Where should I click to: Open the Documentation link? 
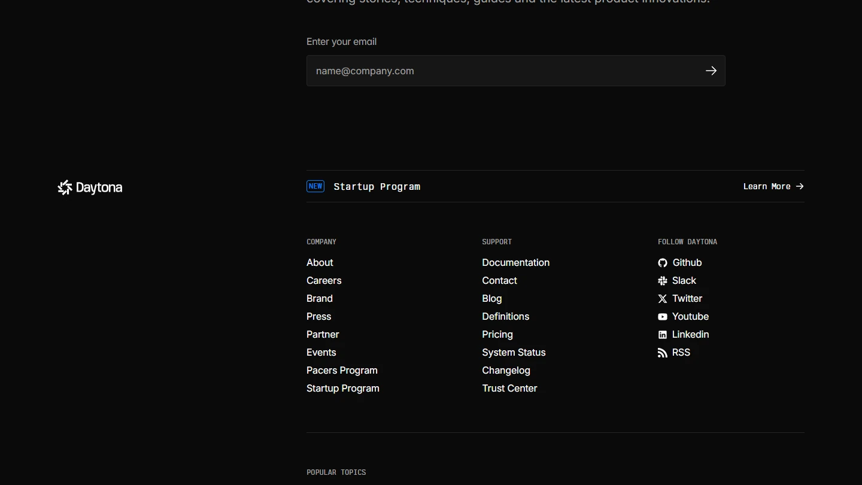pyautogui.click(x=515, y=262)
